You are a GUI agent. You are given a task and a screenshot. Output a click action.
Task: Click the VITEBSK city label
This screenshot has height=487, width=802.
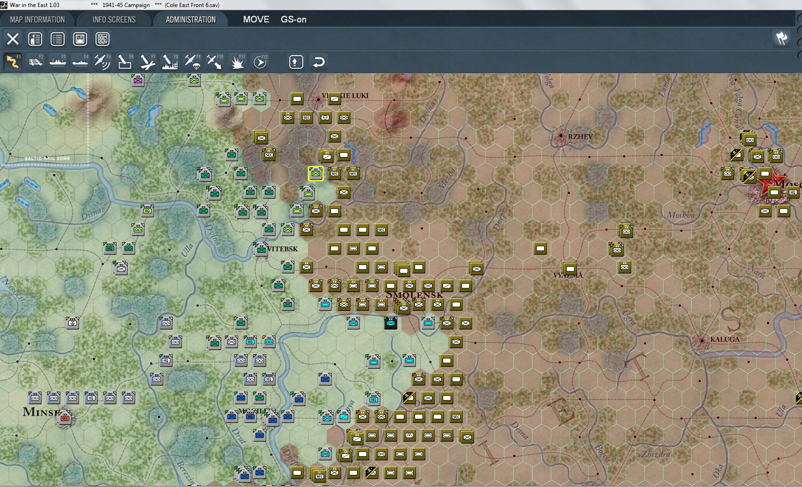(283, 249)
